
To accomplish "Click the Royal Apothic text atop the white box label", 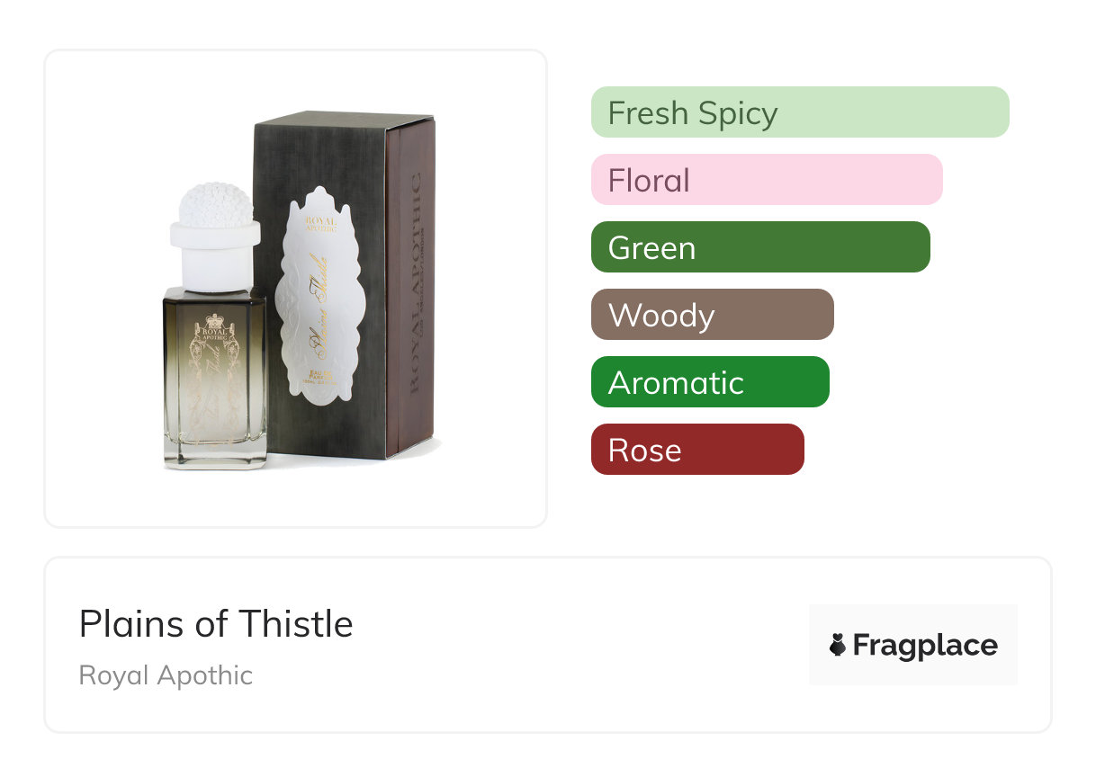I will click(321, 224).
